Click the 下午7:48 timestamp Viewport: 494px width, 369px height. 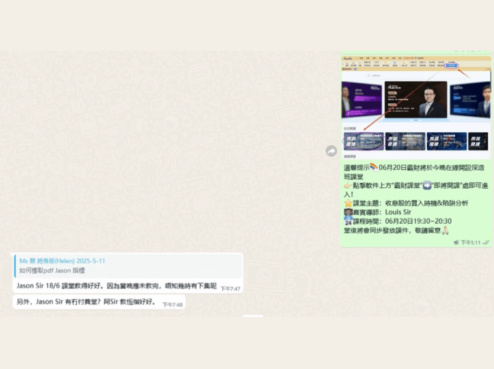(x=172, y=304)
